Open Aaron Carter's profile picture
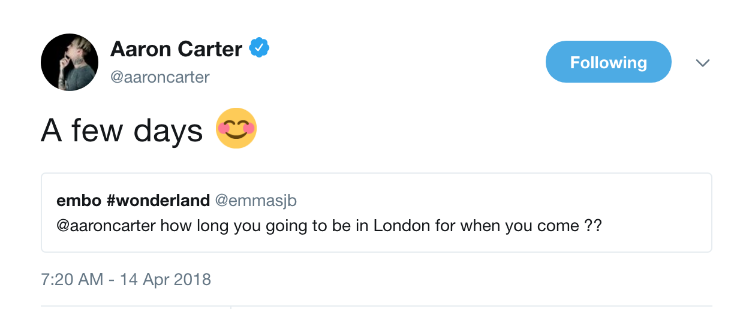 tap(70, 62)
